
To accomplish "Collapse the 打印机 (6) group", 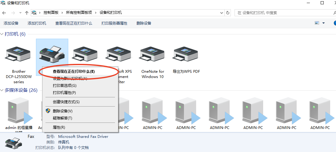I will point(2,34).
